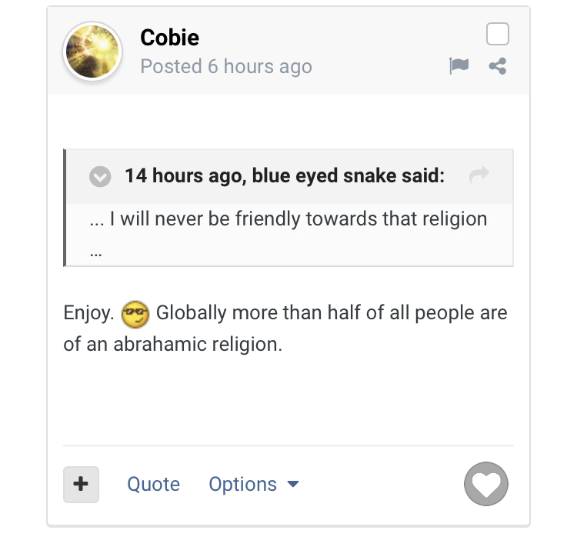Click the word "Enjoy." in the post
The width and height of the screenshot is (577, 537).
point(88,314)
